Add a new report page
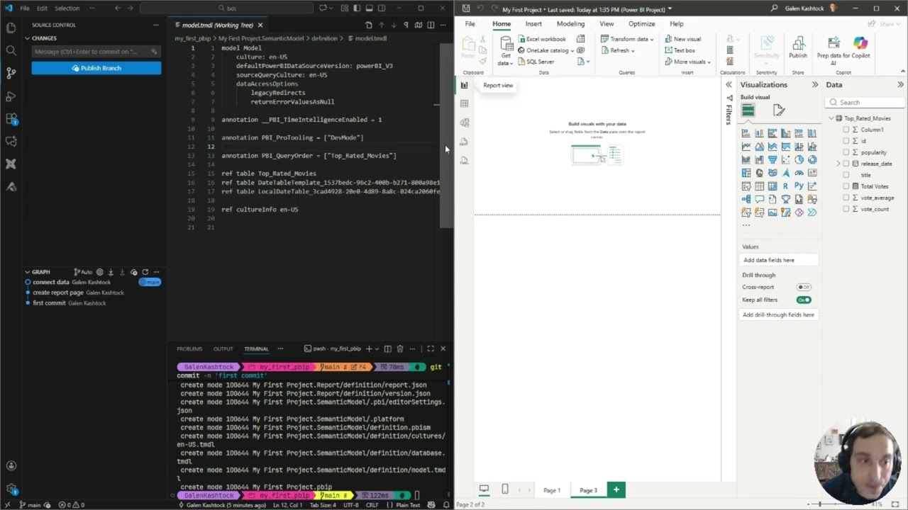Screen dimensions: 908x510 point(616,489)
